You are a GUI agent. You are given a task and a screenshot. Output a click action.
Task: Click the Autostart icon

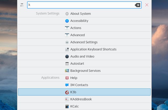[x=67, y=64]
